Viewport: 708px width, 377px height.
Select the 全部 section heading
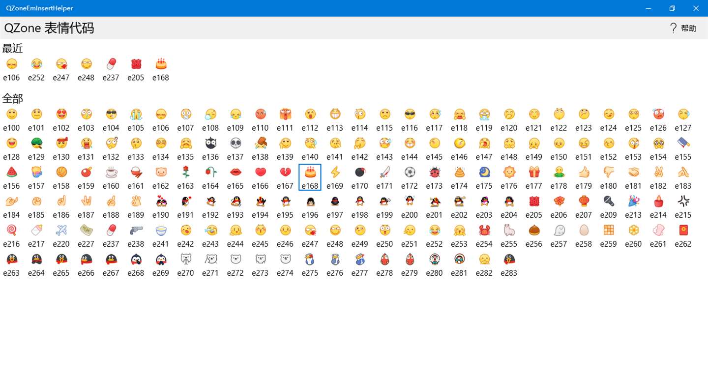[x=13, y=98]
